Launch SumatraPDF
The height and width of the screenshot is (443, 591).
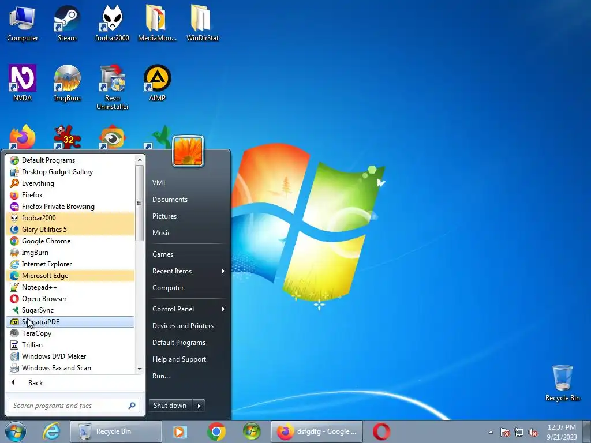(x=70, y=322)
